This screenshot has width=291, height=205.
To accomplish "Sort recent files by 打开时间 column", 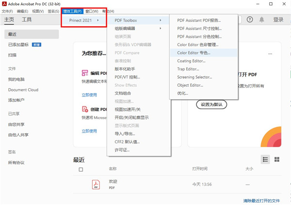I will tap(200, 169).
